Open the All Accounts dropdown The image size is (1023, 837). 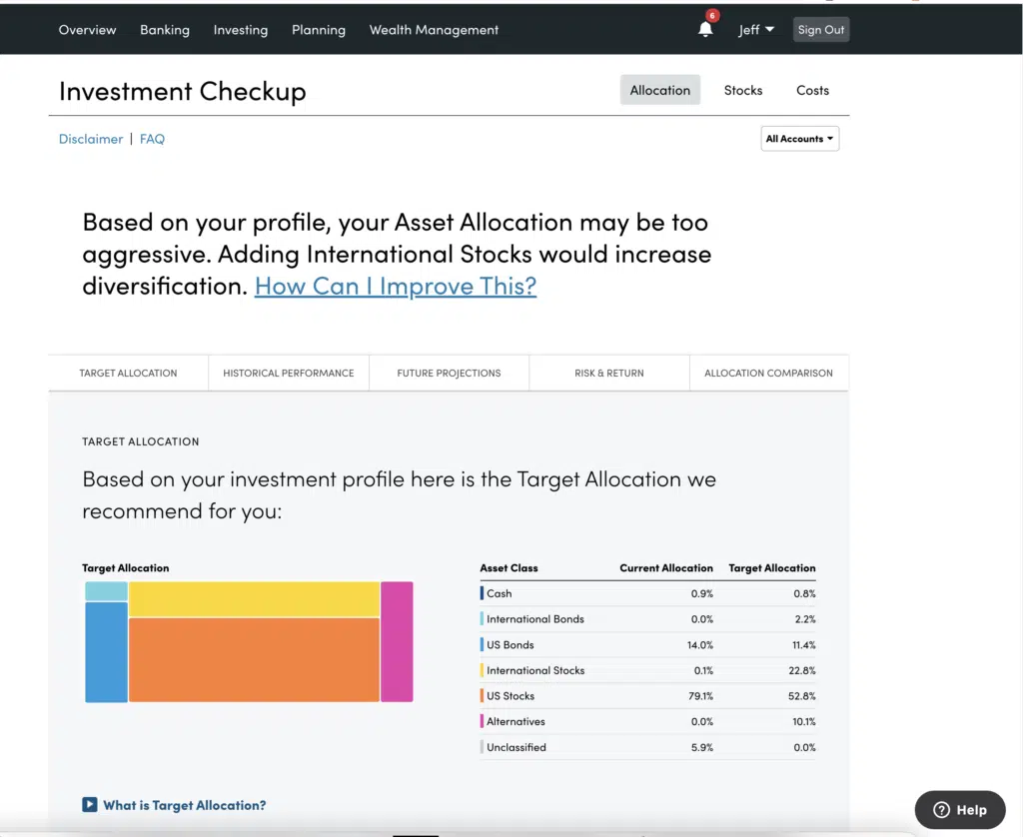[x=799, y=139]
